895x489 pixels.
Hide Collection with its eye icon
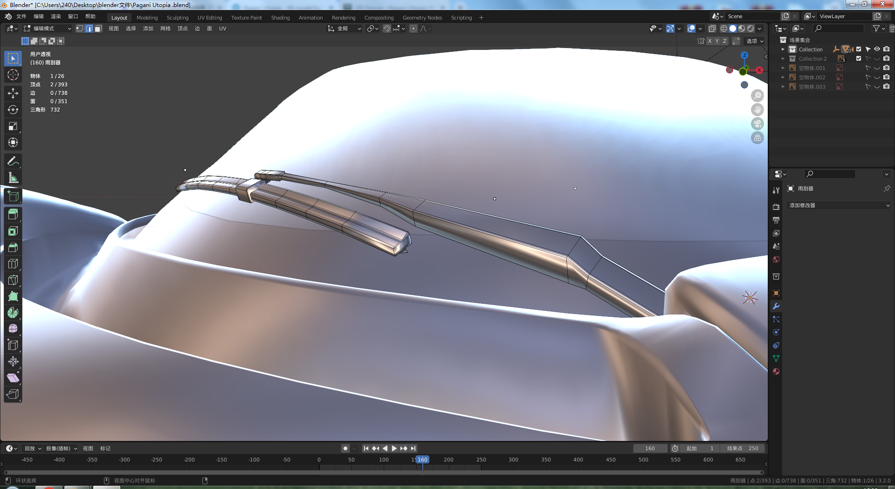click(x=877, y=49)
